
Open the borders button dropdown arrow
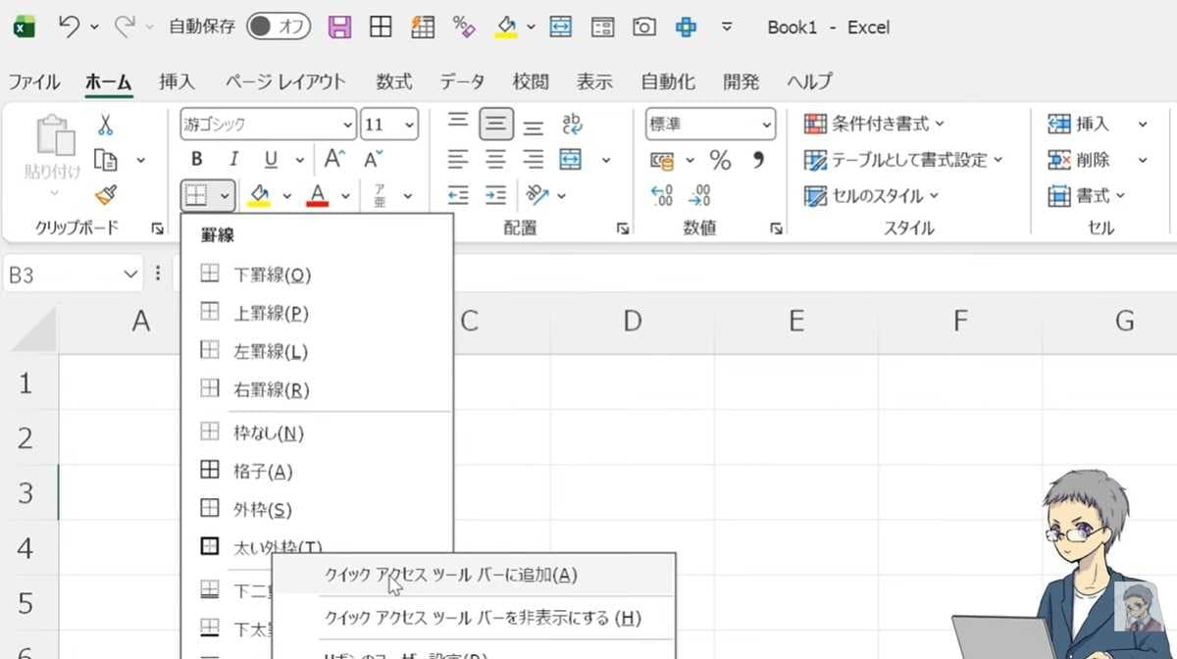[x=225, y=196]
